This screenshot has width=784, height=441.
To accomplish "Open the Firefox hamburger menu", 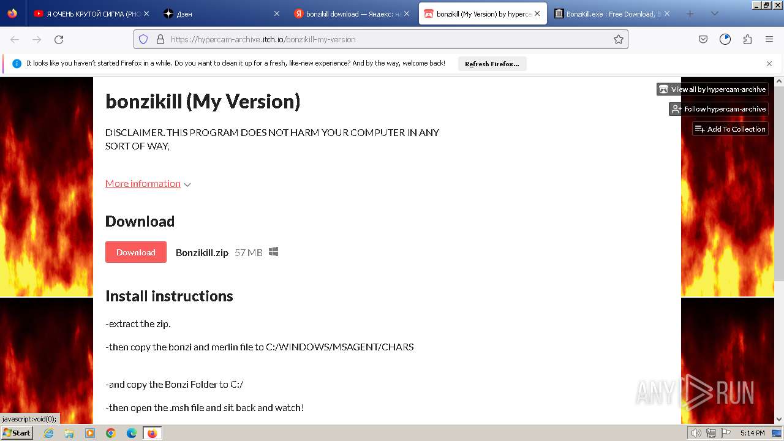I will click(769, 39).
